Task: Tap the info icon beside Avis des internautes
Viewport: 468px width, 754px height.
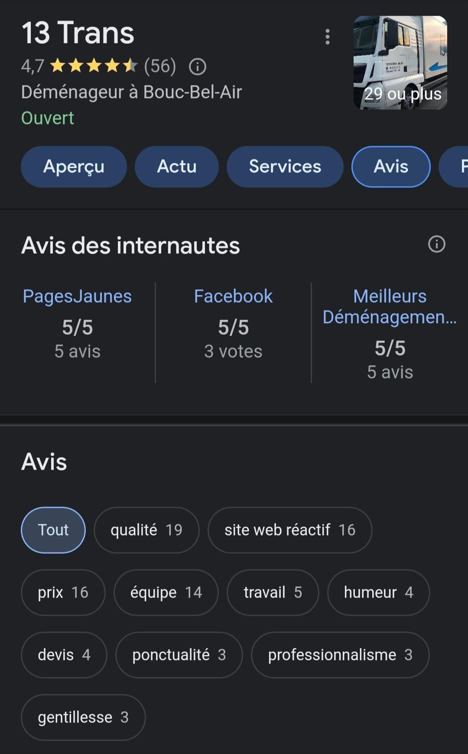Action: (x=436, y=244)
